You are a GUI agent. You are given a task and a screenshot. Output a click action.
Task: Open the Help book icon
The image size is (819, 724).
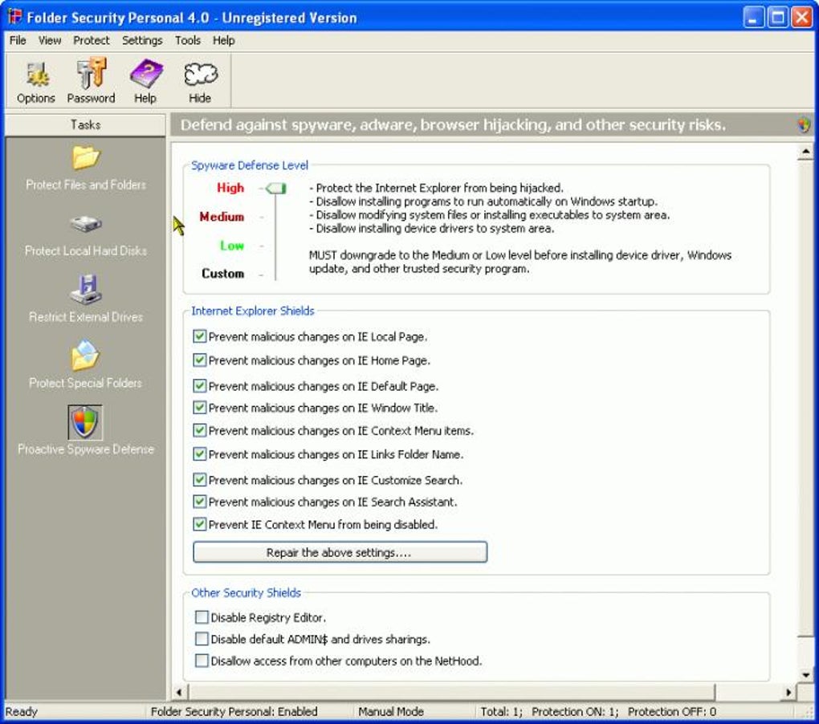(145, 74)
